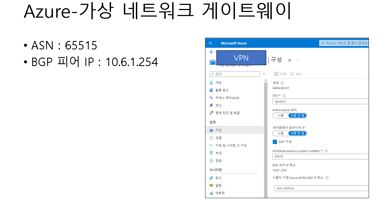The image size is (388, 200).
Task: Go to the 홈 breadcrumb link
Action: coord(211,52)
